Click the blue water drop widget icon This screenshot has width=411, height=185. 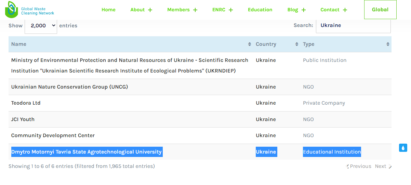(403, 148)
